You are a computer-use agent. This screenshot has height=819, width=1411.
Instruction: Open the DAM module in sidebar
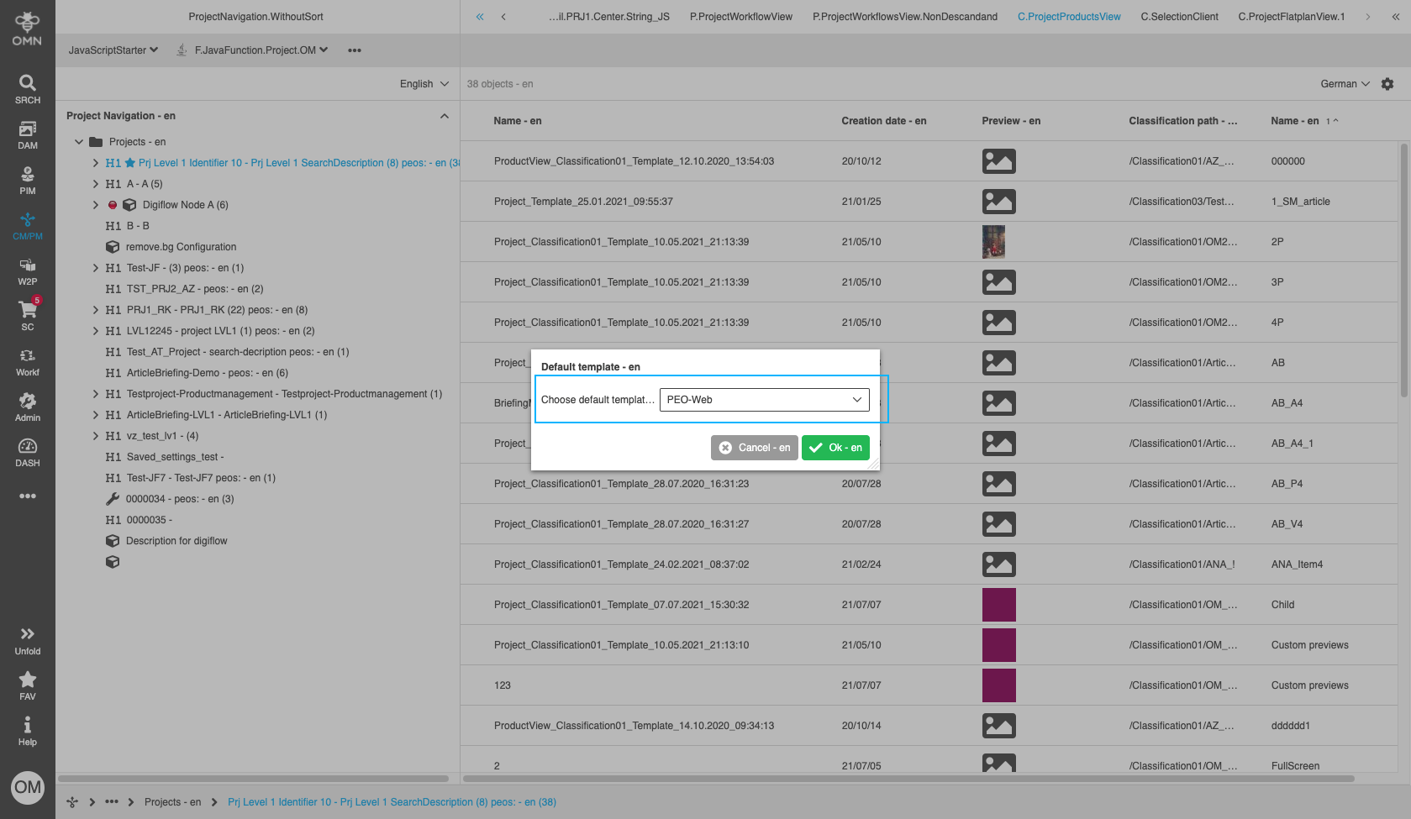click(x=28, y=134)
